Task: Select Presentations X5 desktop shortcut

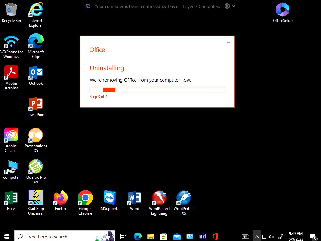Action: (x=36, y=140)
